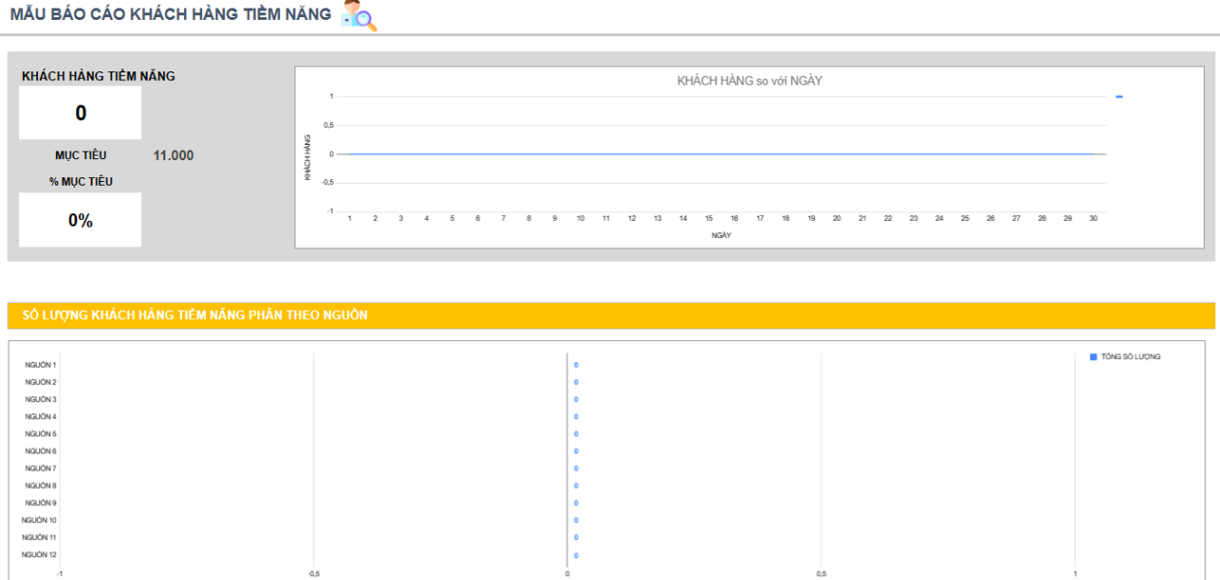Click the vertical KHÁCH HÀNG axis title

[x=307, y=157]
